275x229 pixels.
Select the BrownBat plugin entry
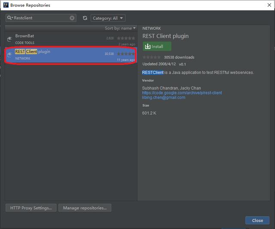[x=60, y=39]
